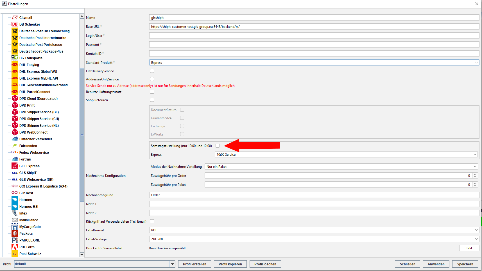Viewport: 482px width, 271px height.
Task: Click the GO! Express & Logistics icon
Action: pyautogui.click(x=15, y=186)
